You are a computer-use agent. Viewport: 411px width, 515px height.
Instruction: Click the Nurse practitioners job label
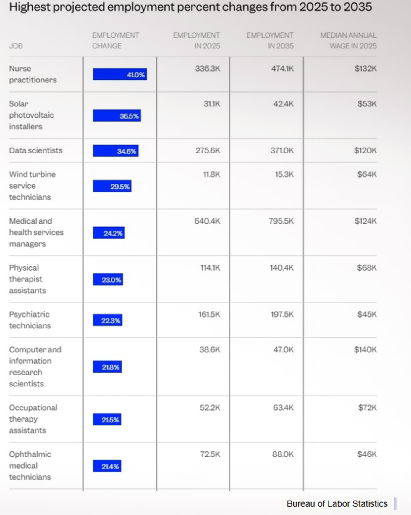tap(33, 74)
